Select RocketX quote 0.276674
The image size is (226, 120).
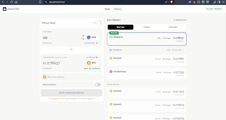pos(147,107)
